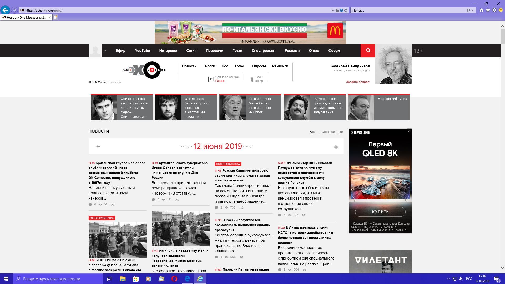Open the calendar date picker icon
Image resolution: width=505 pixels, height=284 pixels.
pyautogui.click(x=336, y=147)
